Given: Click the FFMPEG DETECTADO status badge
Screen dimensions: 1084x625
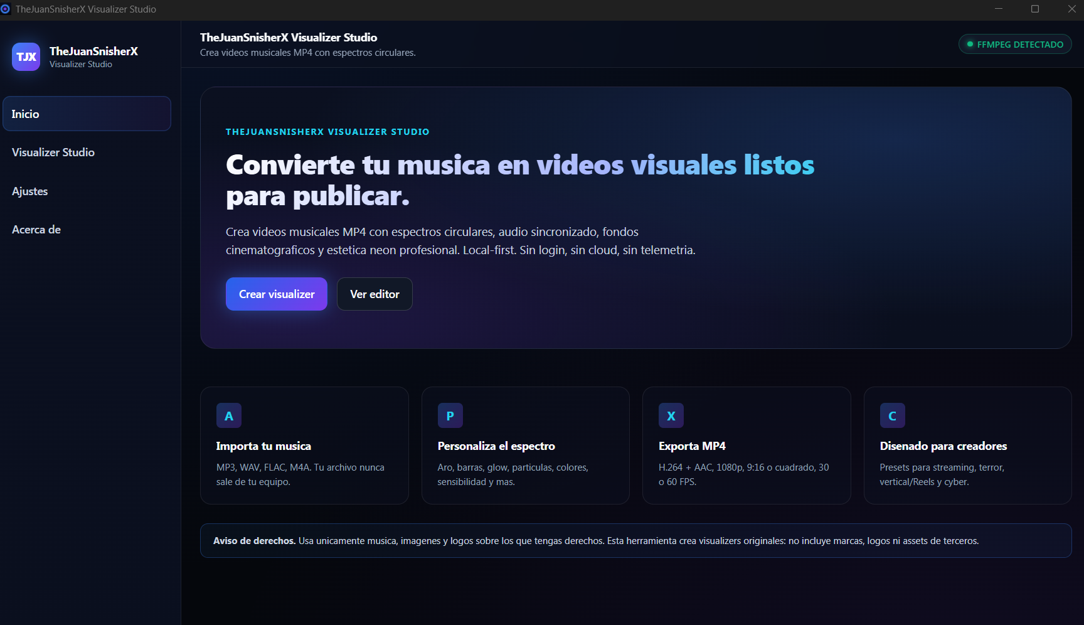Looking at the screenshot, I should 1015,44.
